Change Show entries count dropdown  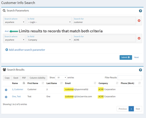[x=61, y=78]
